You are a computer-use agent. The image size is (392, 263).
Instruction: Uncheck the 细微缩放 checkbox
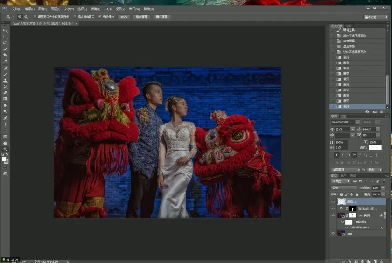(99, 17)
